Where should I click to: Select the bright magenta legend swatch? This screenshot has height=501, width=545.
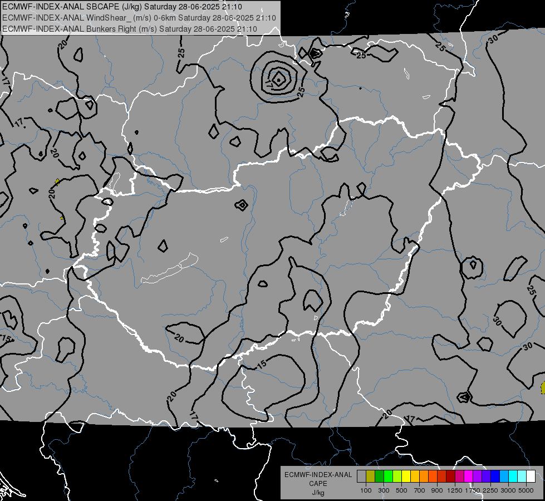tap(469, 476)
